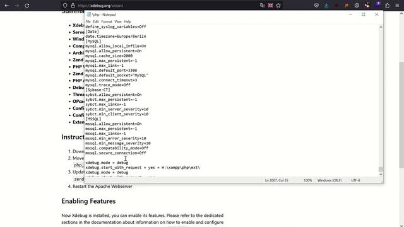Click the Enabling Features heading on webpage
The height and width of the screenshot is (227, 404).
pyautogui.click(x=88, y=201)
